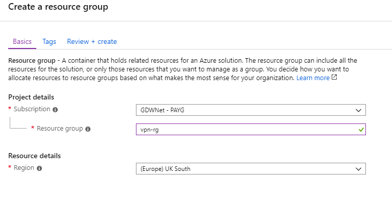The height and width of the screenshot is (200, 392).
Task: Click the Resource group field label
Action: pos(60,129)
